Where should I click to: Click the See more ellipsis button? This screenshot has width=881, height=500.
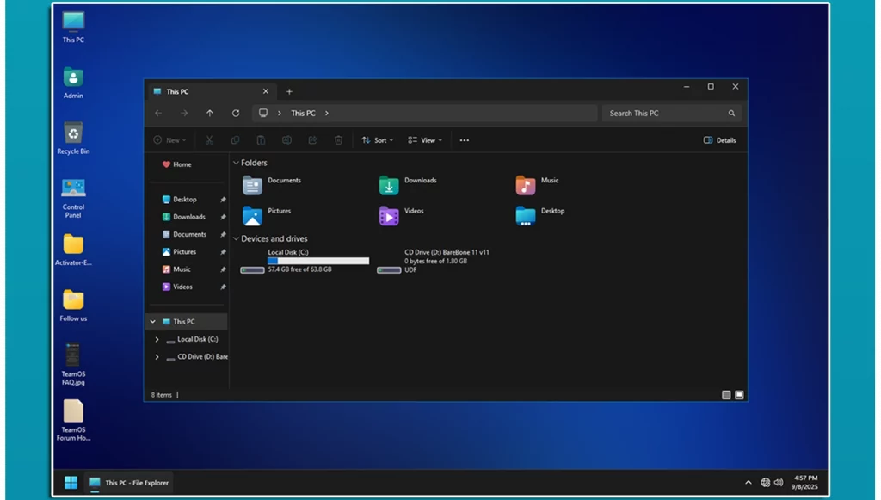(465, 140)
